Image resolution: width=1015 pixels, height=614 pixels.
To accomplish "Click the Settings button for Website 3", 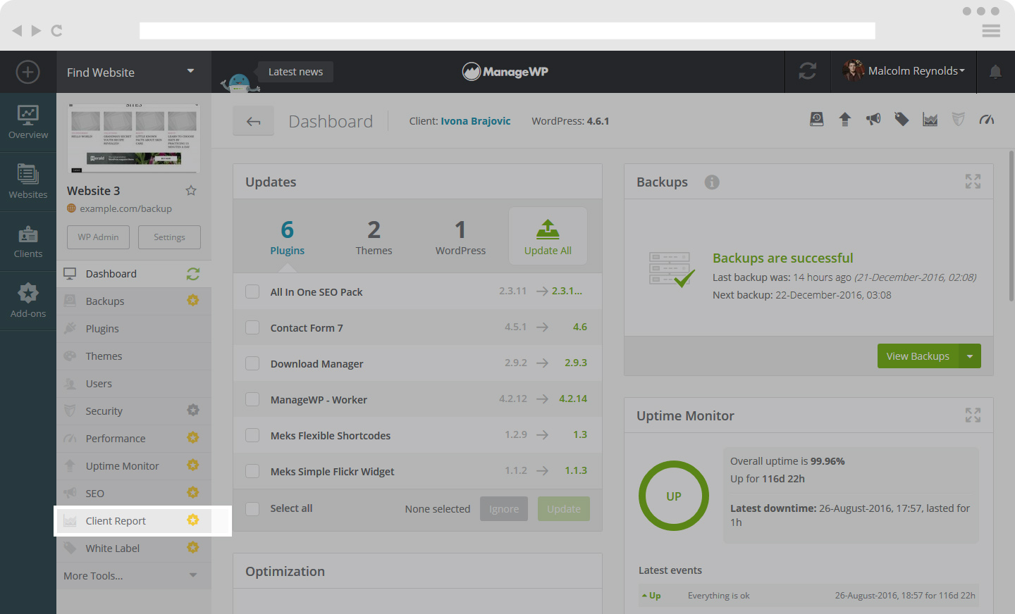I will (169, 237).
